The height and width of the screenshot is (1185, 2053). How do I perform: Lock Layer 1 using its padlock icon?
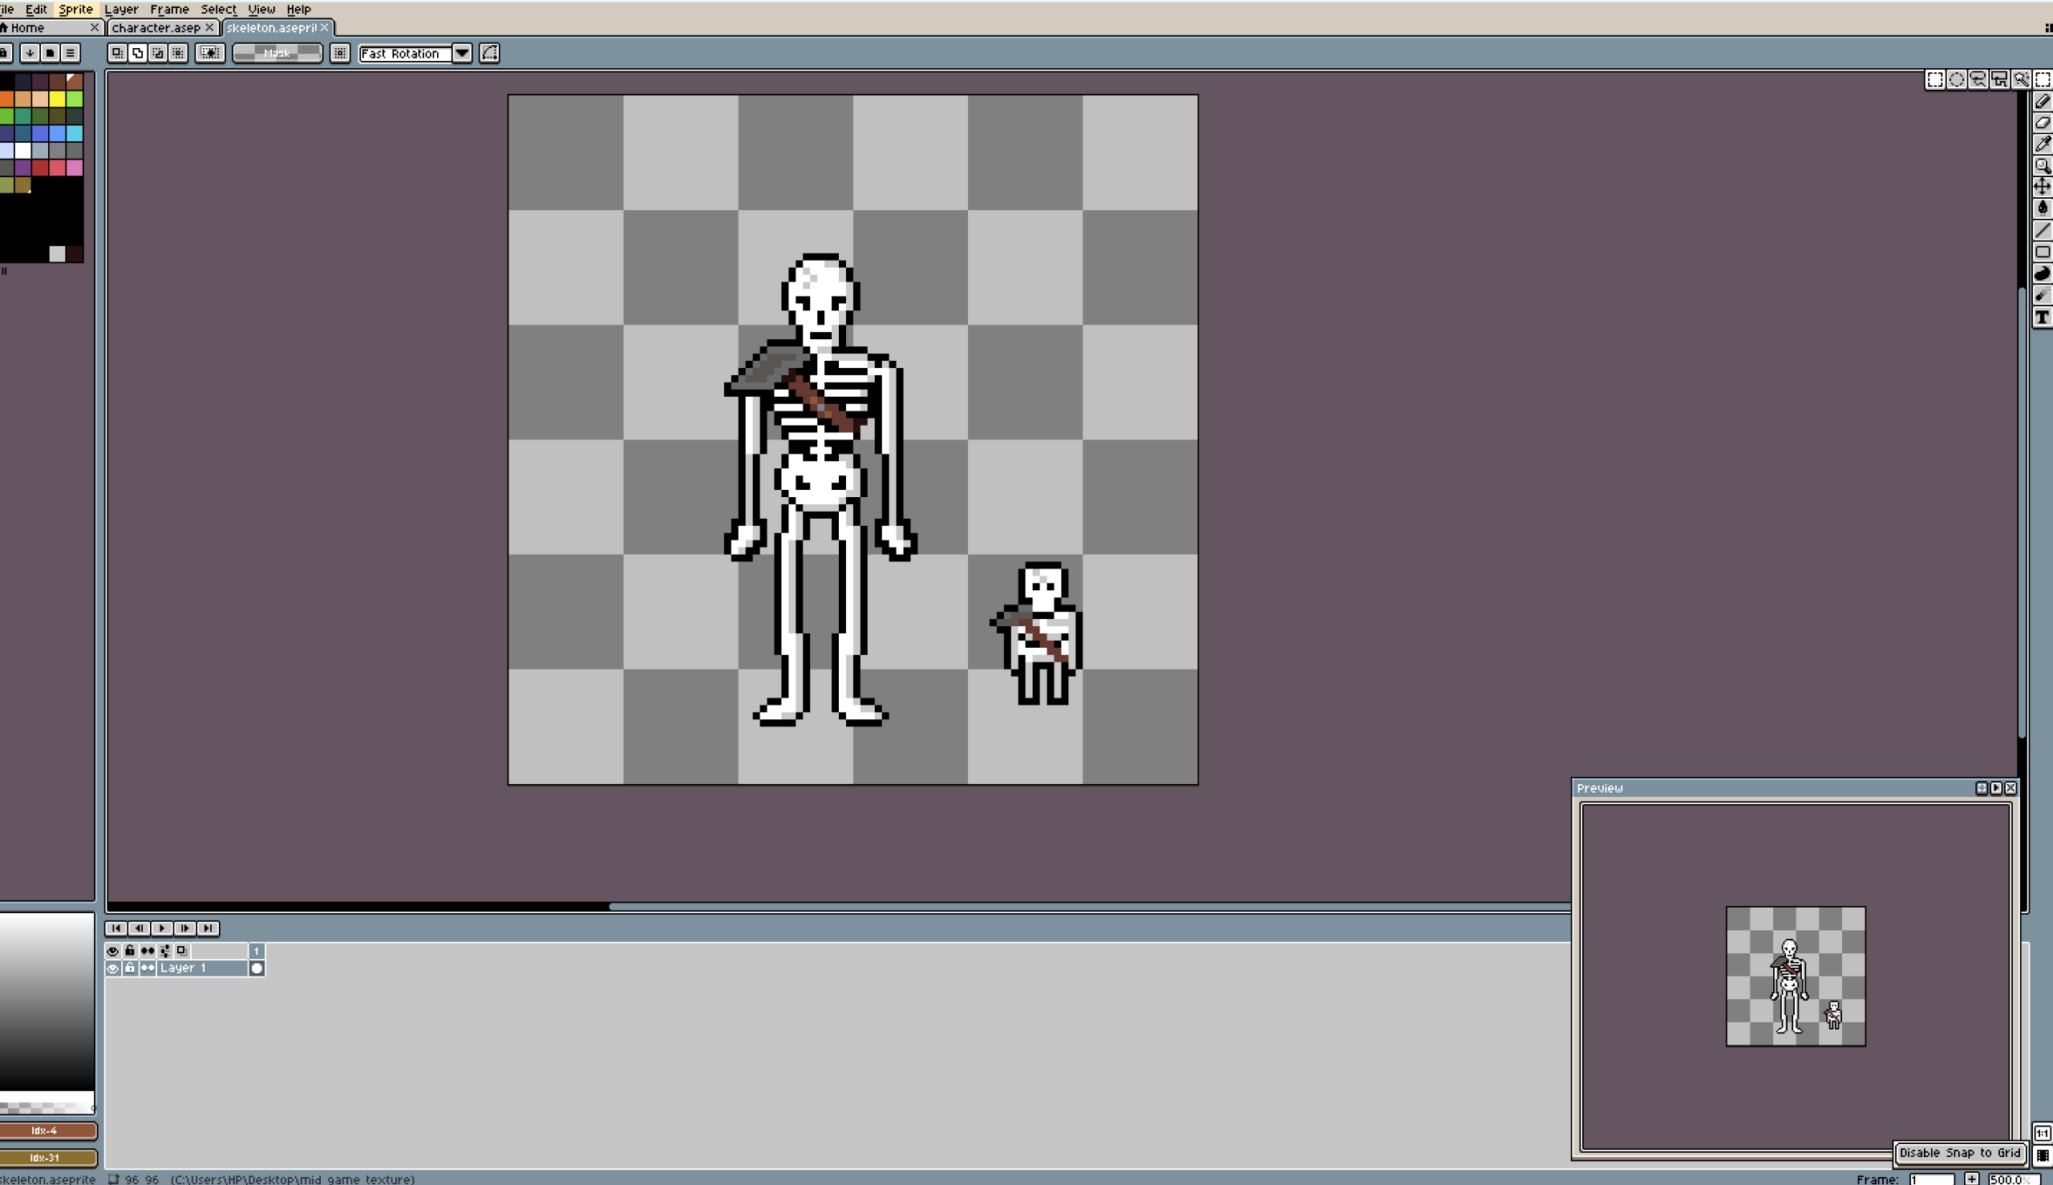[x=130, y=969]
